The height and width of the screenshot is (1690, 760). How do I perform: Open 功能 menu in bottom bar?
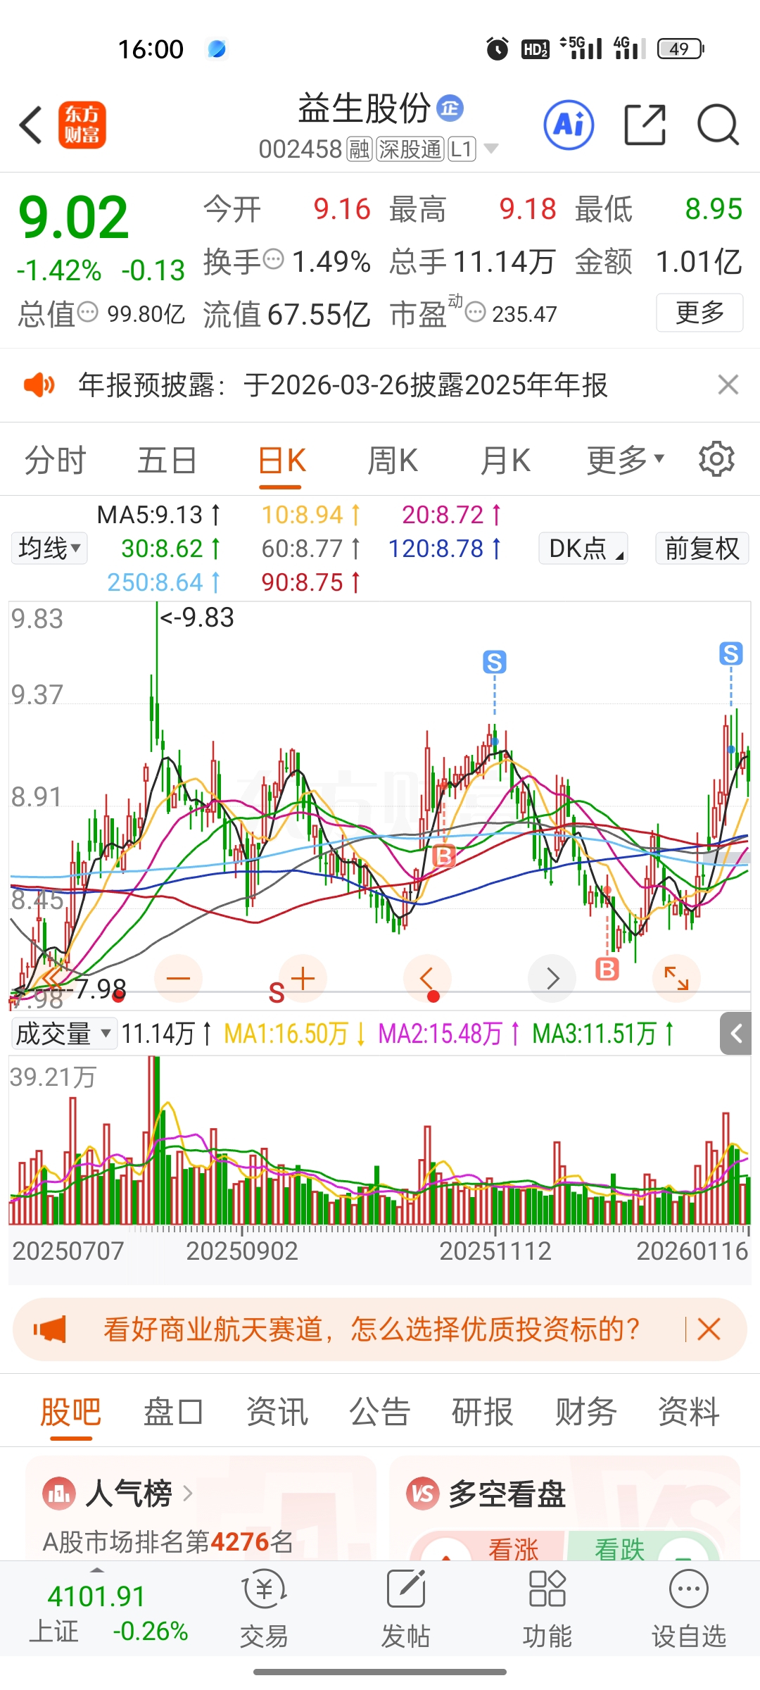tap(547, 1610)
